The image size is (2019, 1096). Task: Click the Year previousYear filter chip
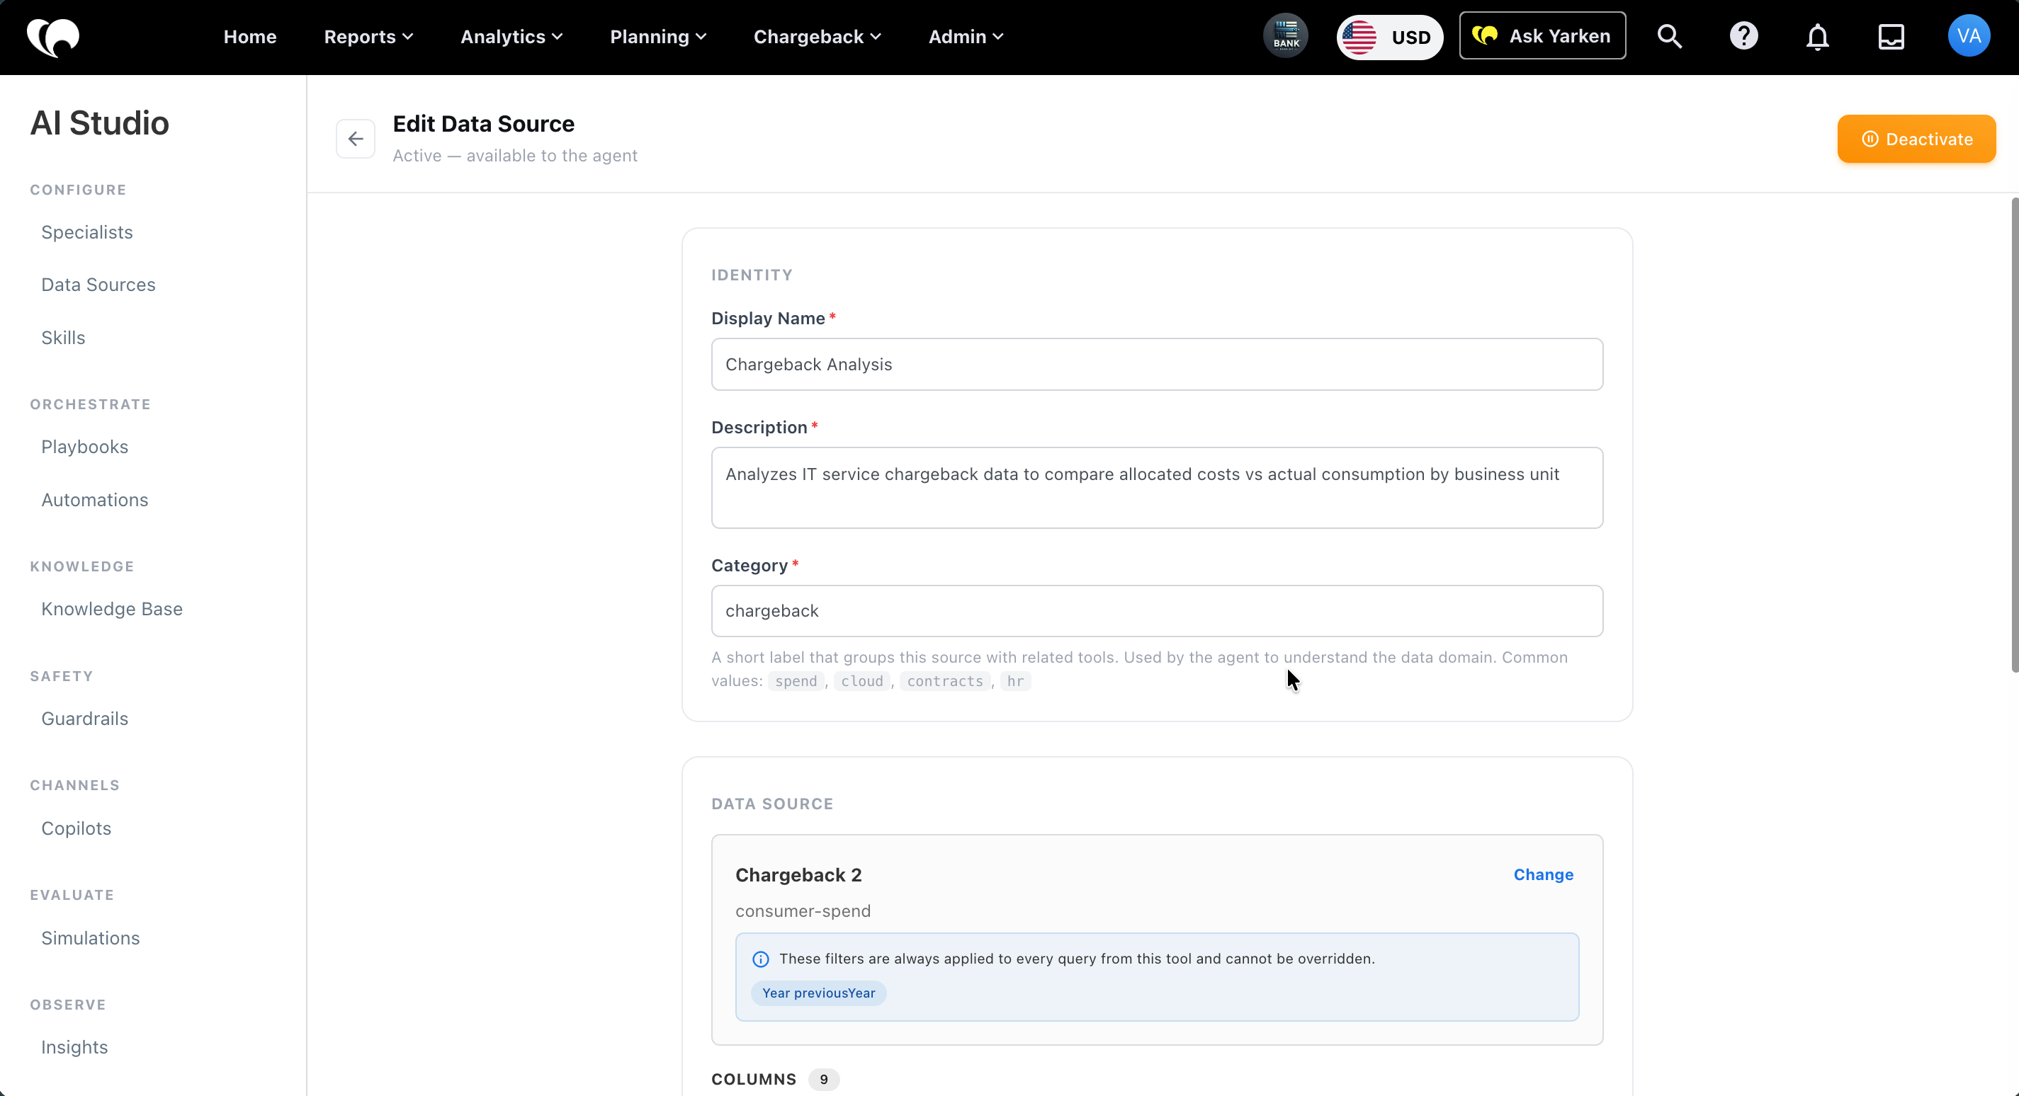(x=818, y=993)
